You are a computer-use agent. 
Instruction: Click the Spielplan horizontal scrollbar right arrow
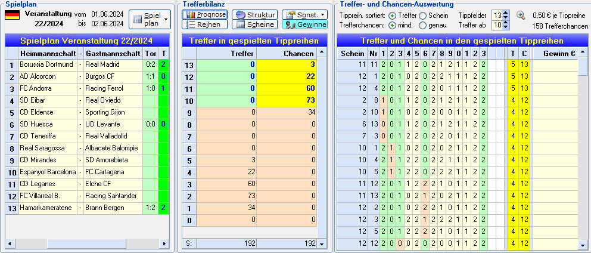[164, 244]
